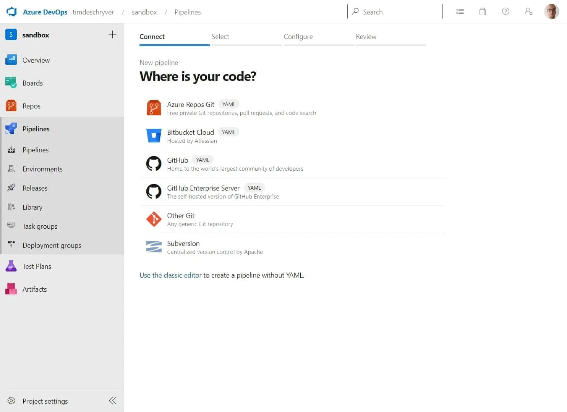Click the Test Plans flask icon
This screenshot has width=567, height=412.
tap(11, 266)
